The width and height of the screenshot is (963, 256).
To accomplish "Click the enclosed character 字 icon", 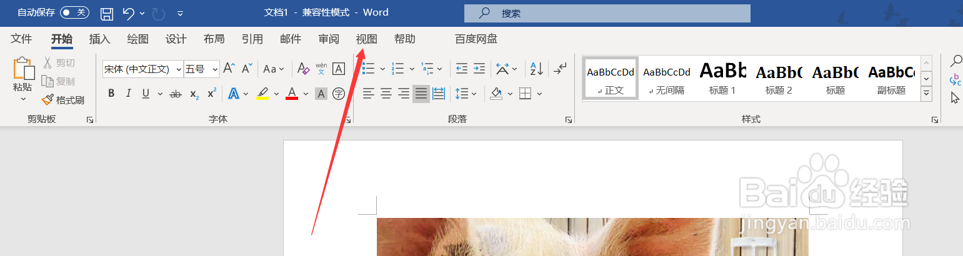I will point(339,94).
